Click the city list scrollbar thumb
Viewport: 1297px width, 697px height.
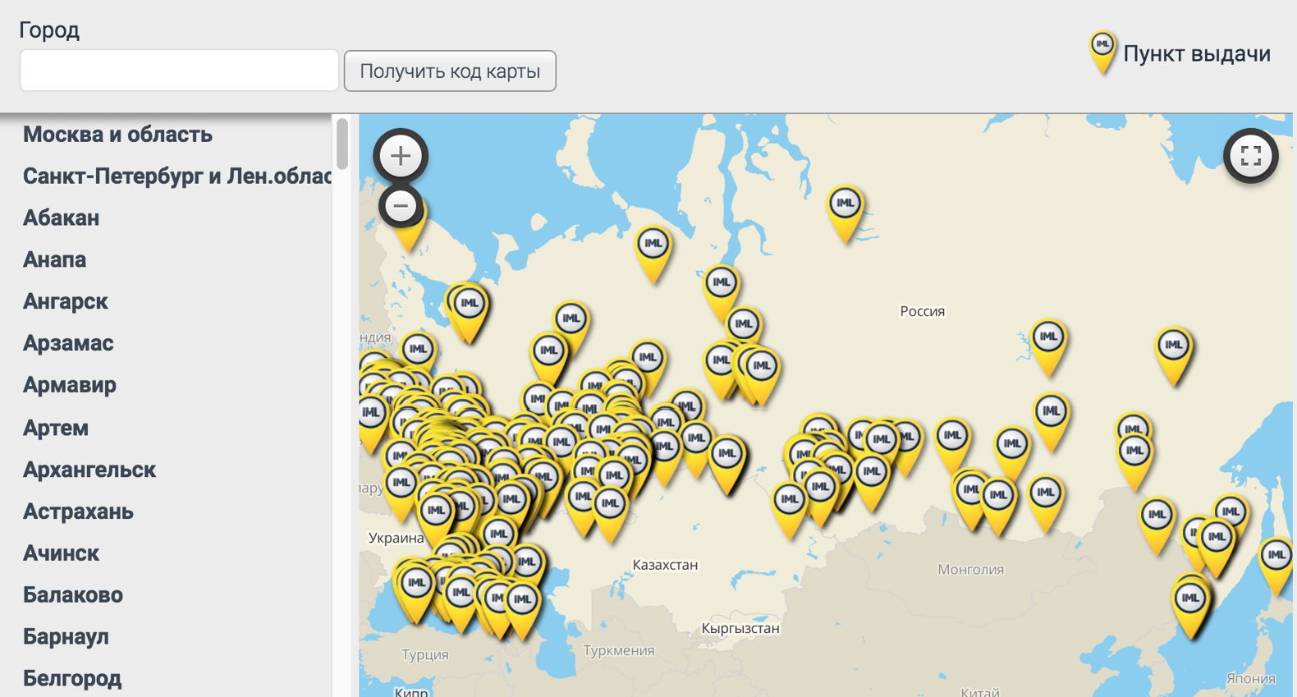point(342,144)
